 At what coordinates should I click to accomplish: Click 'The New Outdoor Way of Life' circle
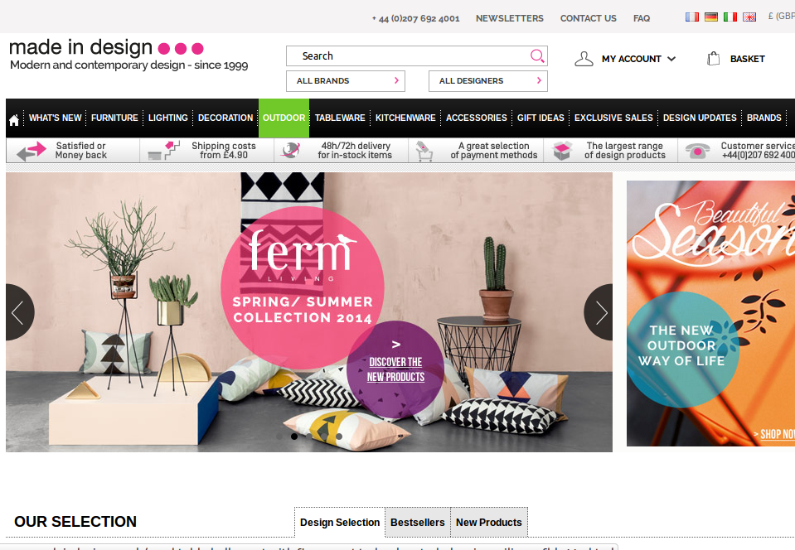681,350
